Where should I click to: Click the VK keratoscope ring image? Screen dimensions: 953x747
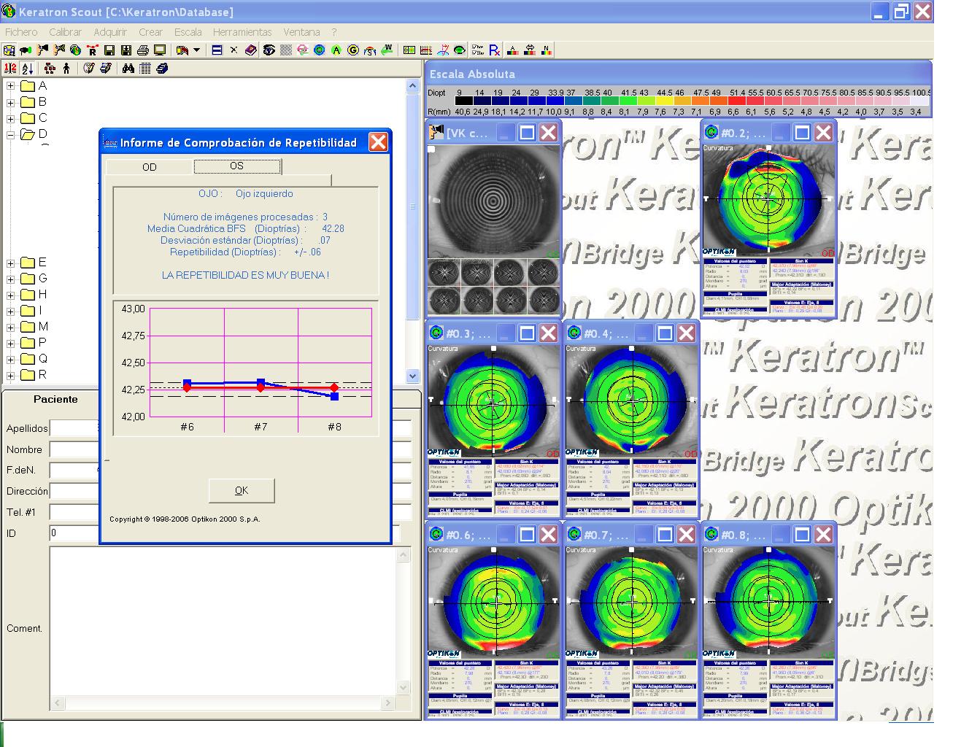(x=493, y=201)
